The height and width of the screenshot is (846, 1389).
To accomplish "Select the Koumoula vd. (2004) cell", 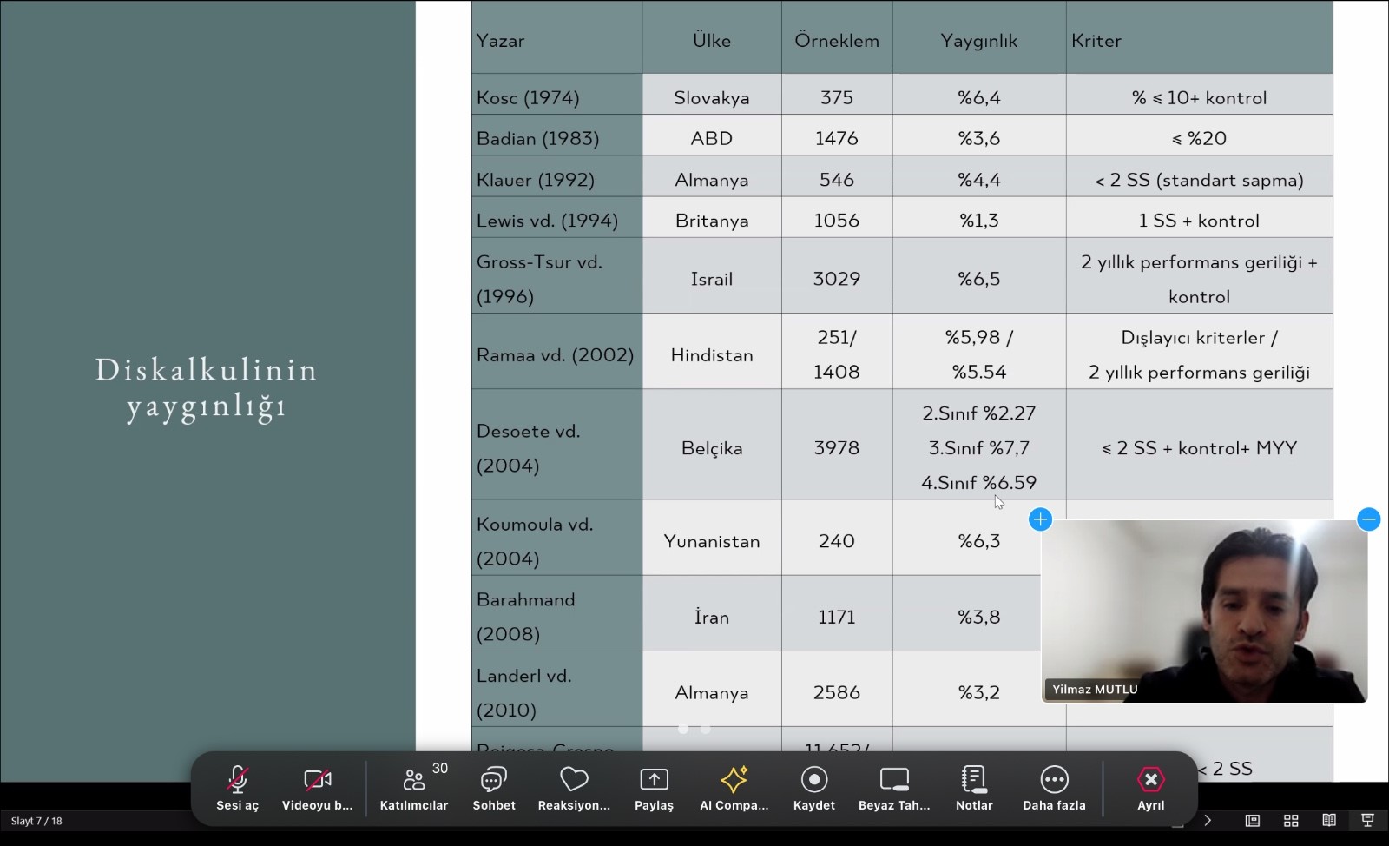I will click(556, 537).
